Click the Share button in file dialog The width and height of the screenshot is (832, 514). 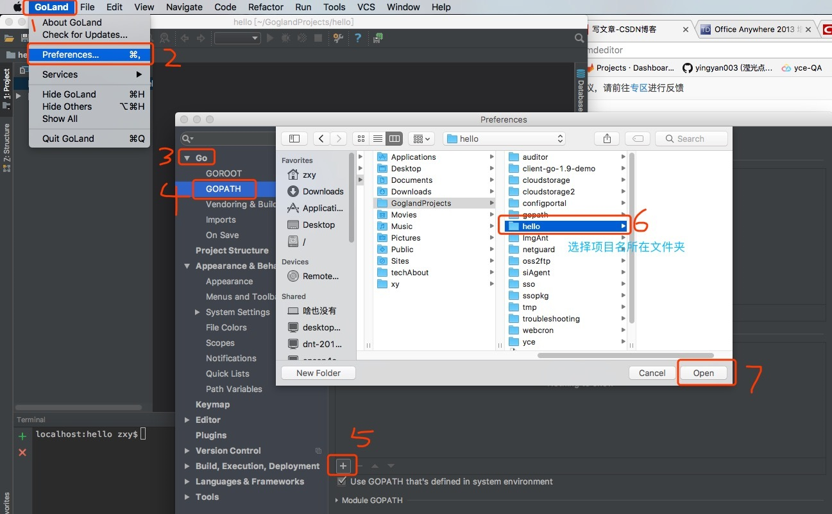pyautogui.click(x=607, y=139)
